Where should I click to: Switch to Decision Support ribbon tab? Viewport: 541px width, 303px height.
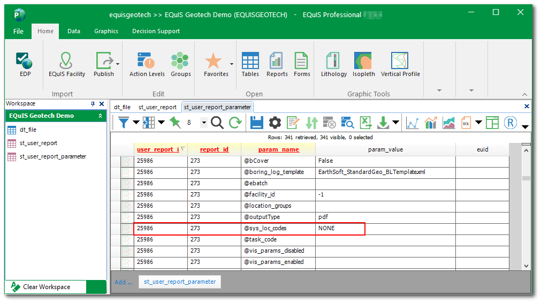click(x=156, y=31)
